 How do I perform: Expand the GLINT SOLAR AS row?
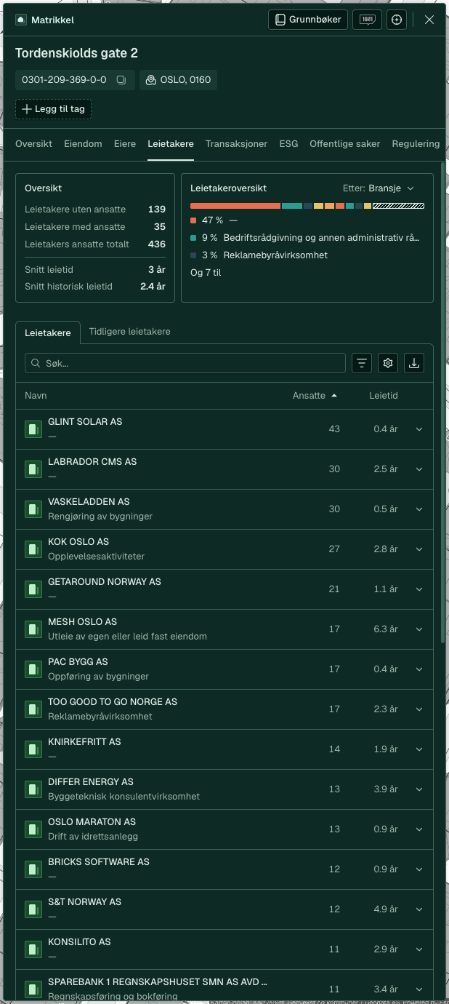click(419, 429)
